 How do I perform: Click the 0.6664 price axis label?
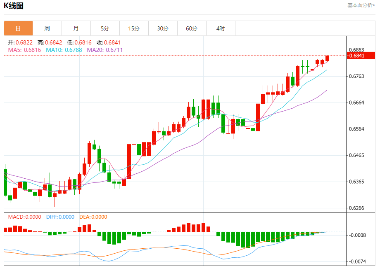click(356, 103)
